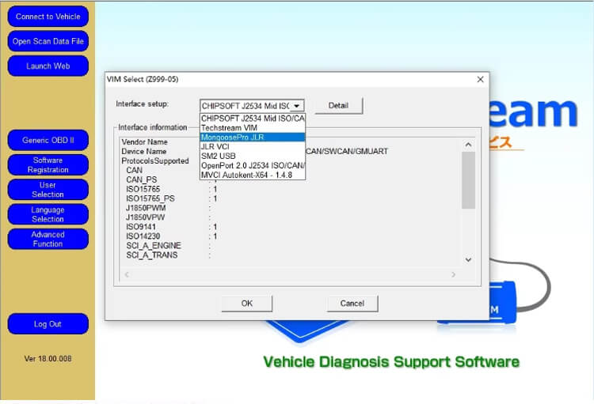This screenshot has height=404, width=594.
Task: Click the scroll up arrow in Interface information
Action: [x=468, y=145]
